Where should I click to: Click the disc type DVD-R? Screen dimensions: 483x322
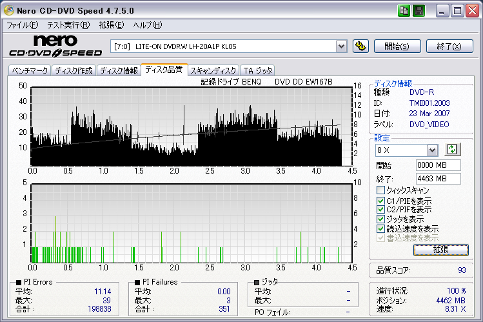point(422,92)
